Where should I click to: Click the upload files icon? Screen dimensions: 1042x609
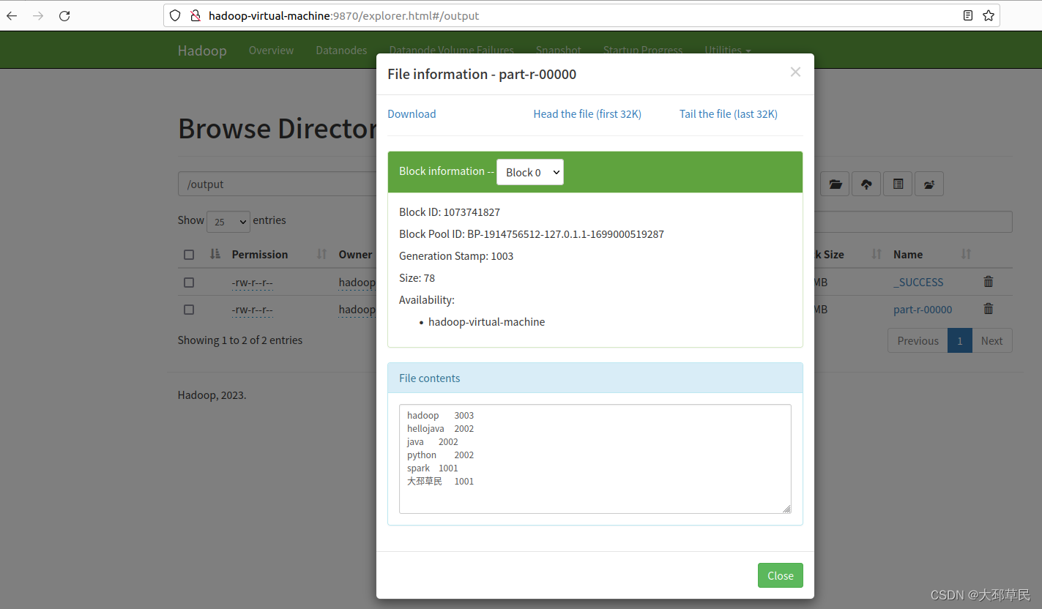866,184
